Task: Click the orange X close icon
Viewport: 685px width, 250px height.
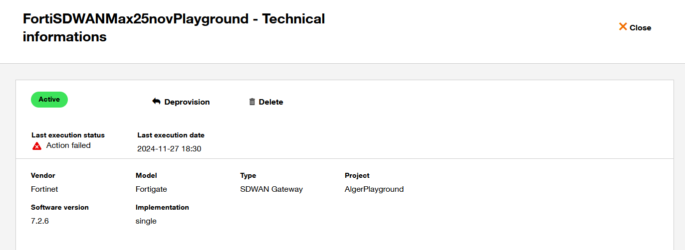Action: [x=623, y=27]
